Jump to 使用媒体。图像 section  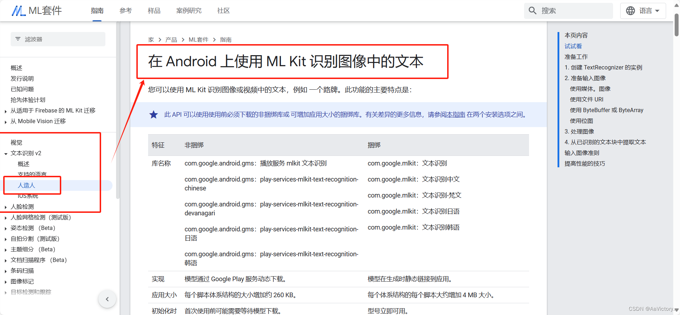pos(590,89)
